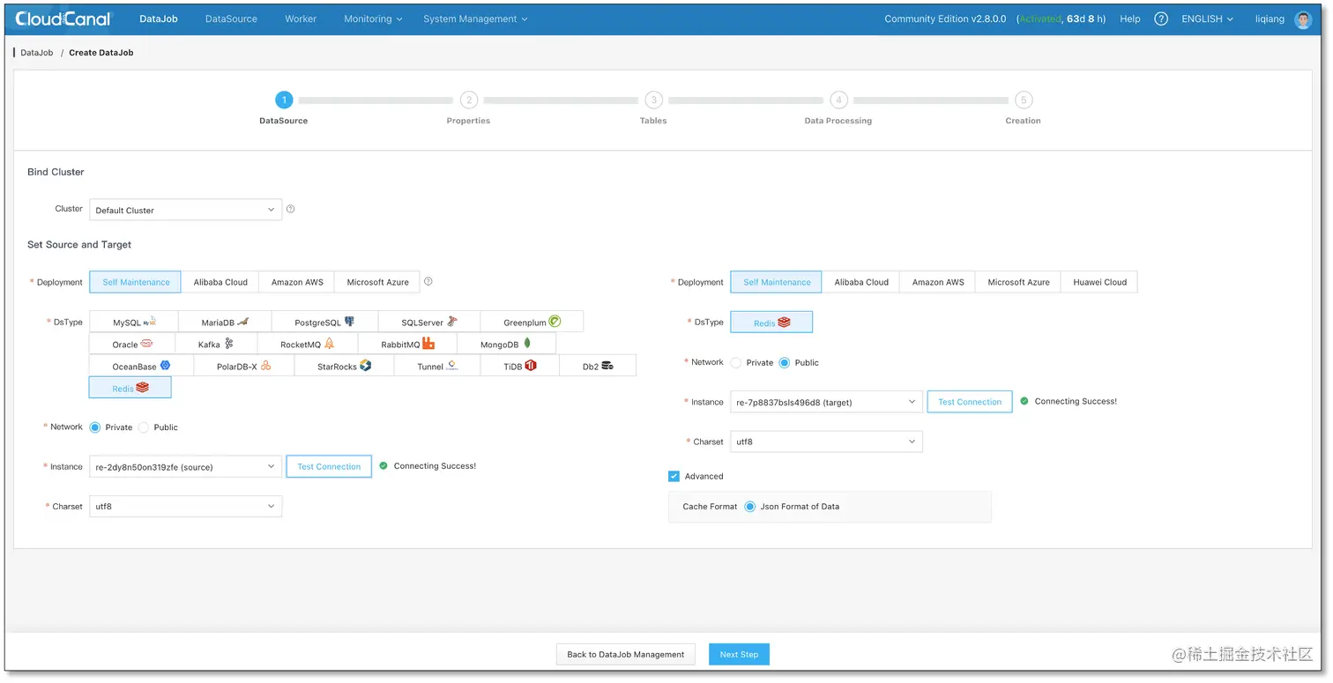Select source Microsoft Azure deployment
This screenshot has height=683, width=1333.
(377, 282)
